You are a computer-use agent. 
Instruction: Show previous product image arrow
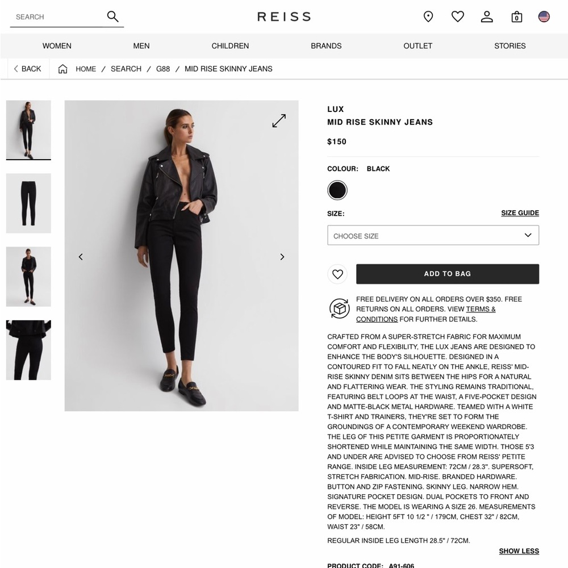81,257
